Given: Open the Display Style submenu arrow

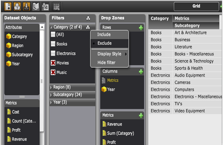Looking at the screenshot, I should coord(126,54).
